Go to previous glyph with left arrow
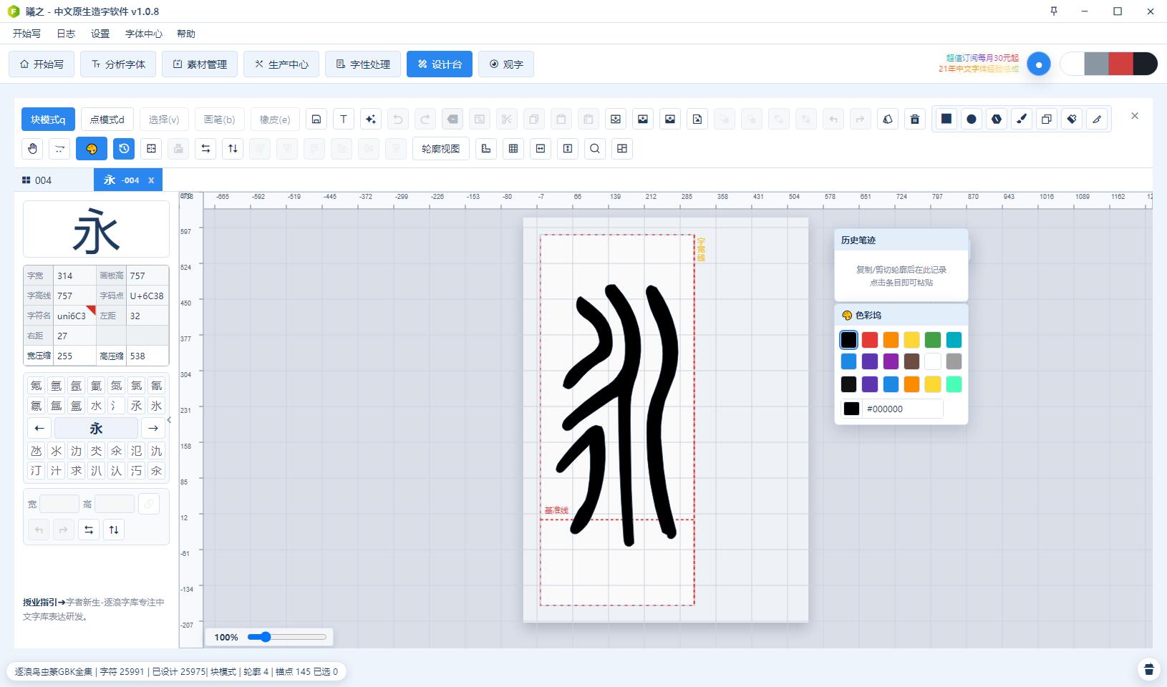The width and height of the screenshot is (1167, 687). click(39, 429)
